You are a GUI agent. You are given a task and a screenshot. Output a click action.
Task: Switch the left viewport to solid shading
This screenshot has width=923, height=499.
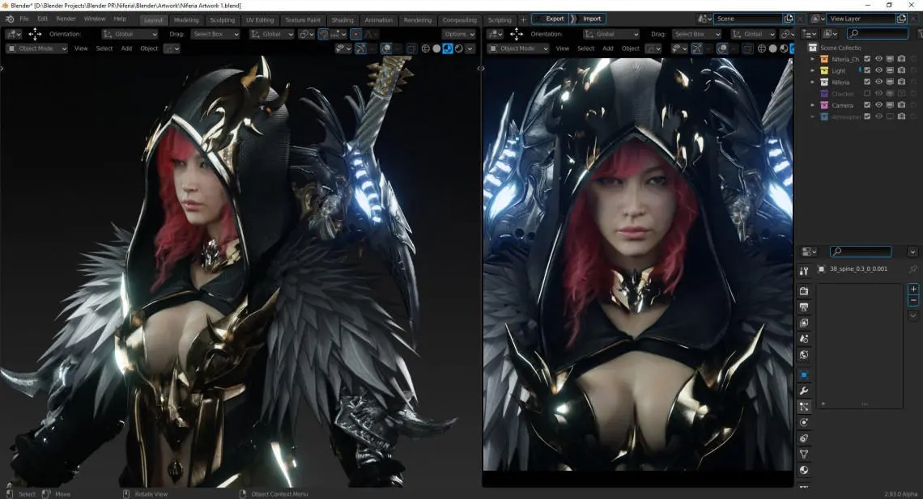[x=436, y=49]
